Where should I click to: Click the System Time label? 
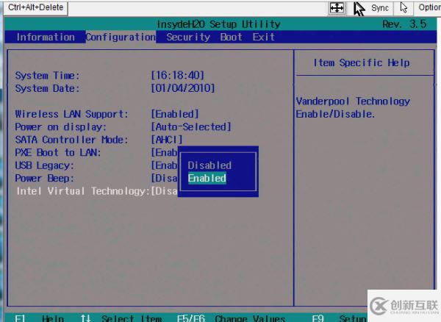(47, 76)
